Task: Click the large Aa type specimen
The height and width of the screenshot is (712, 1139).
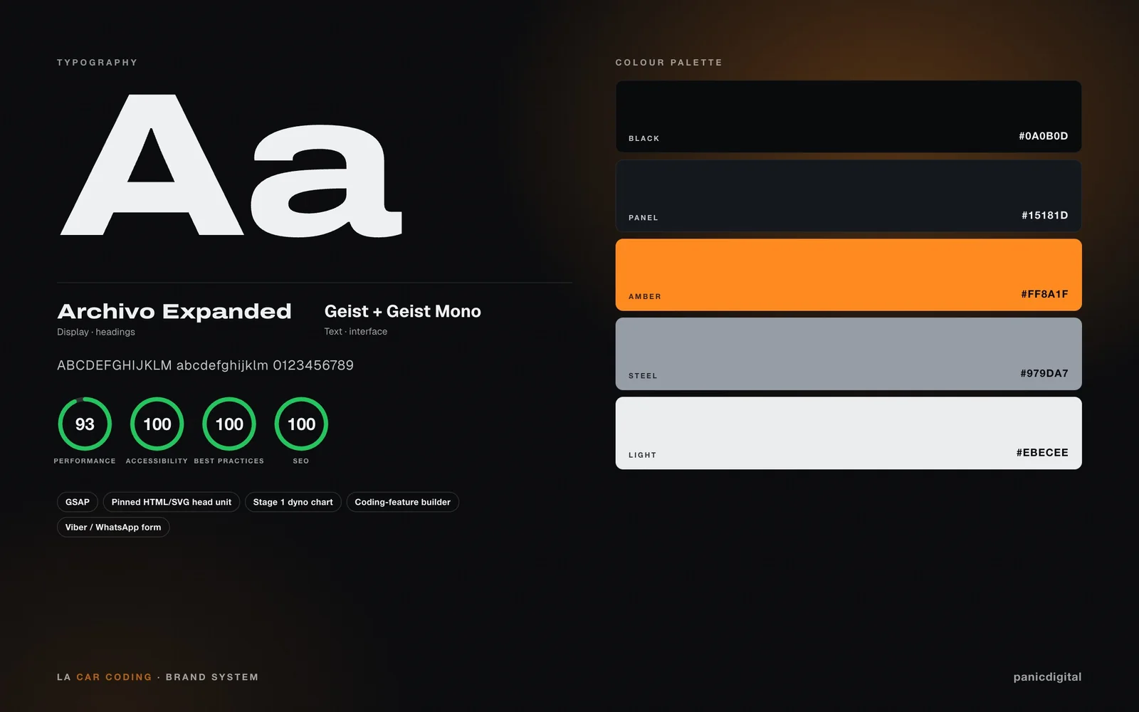Action: (x=231, y=165)
